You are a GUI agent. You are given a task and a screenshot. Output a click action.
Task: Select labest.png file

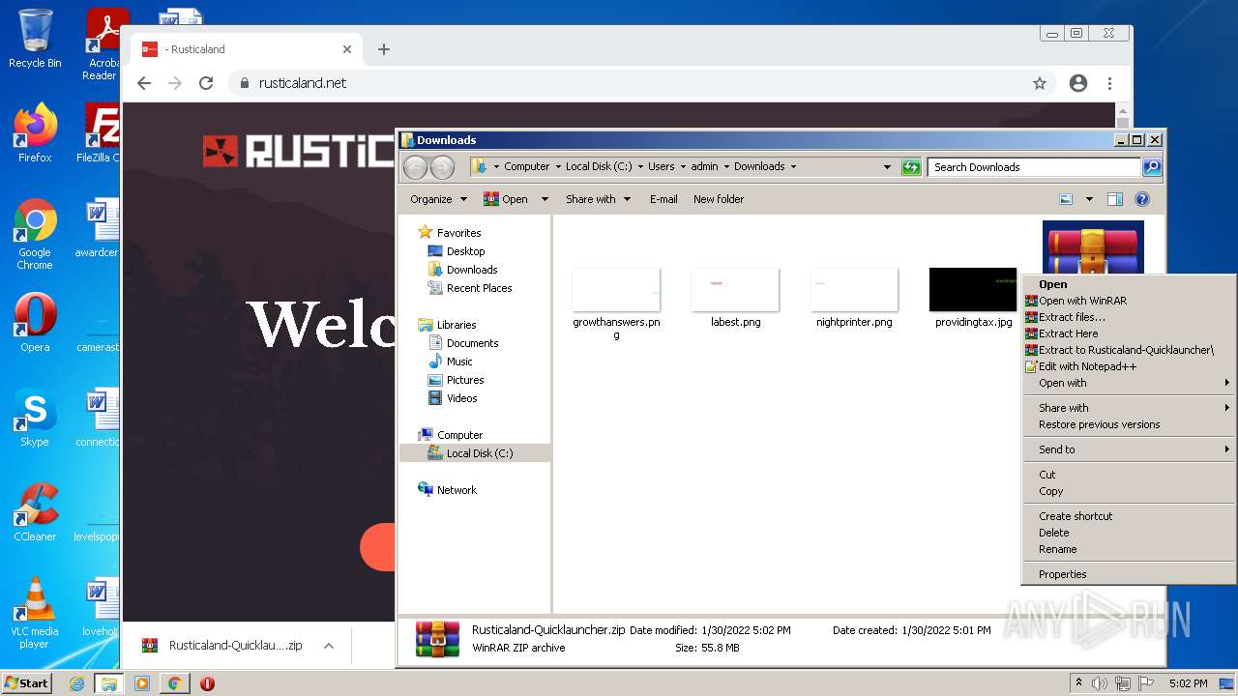(x=735, y=298)
